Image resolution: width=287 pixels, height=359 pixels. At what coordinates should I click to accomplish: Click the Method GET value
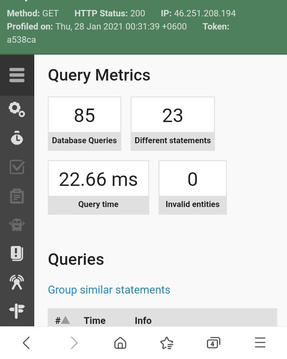(50, 13)
